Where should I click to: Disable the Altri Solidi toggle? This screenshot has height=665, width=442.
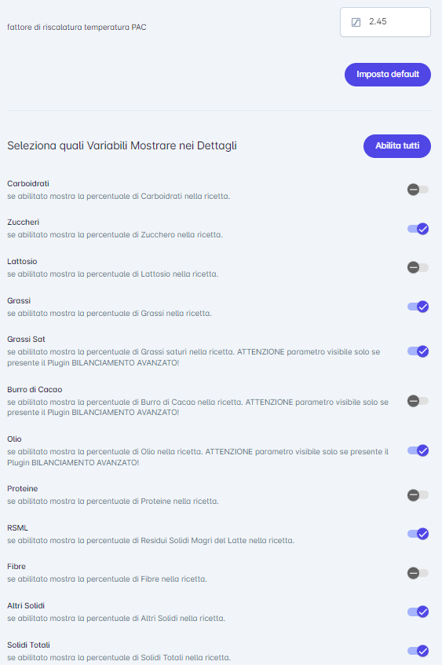(418, 612)
